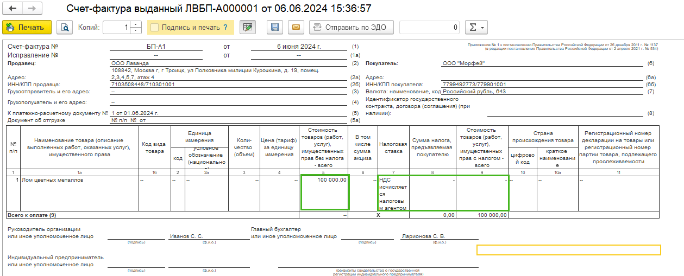Click the sum value field showing 0
This screenshot has height=276, width=684.
(430, 27)
